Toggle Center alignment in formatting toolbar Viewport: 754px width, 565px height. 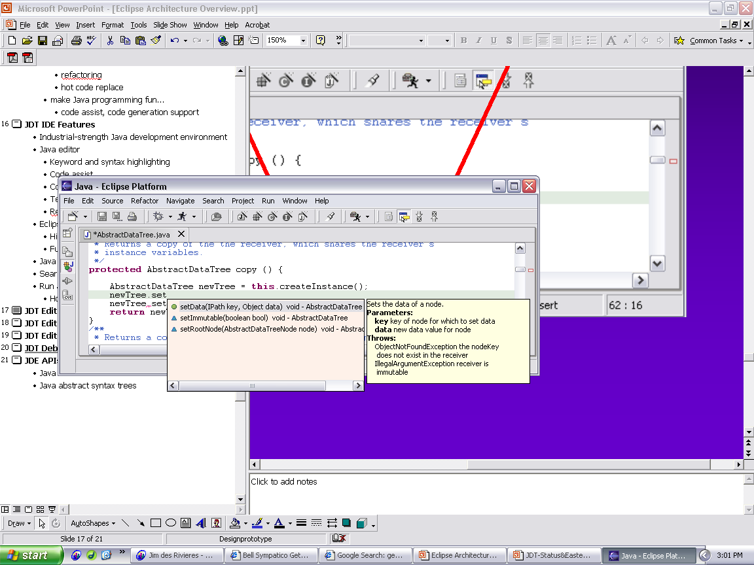point(543,41)
